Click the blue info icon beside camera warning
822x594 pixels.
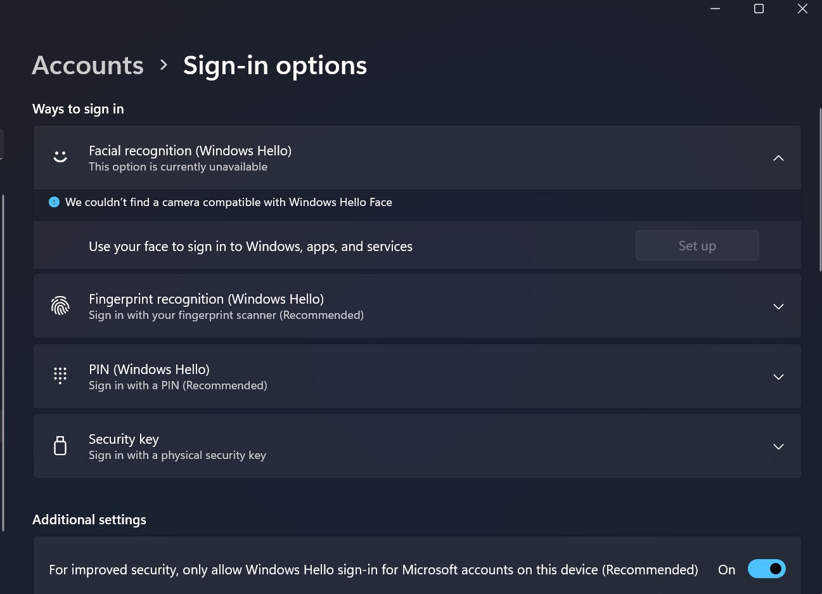pos(55,202)
